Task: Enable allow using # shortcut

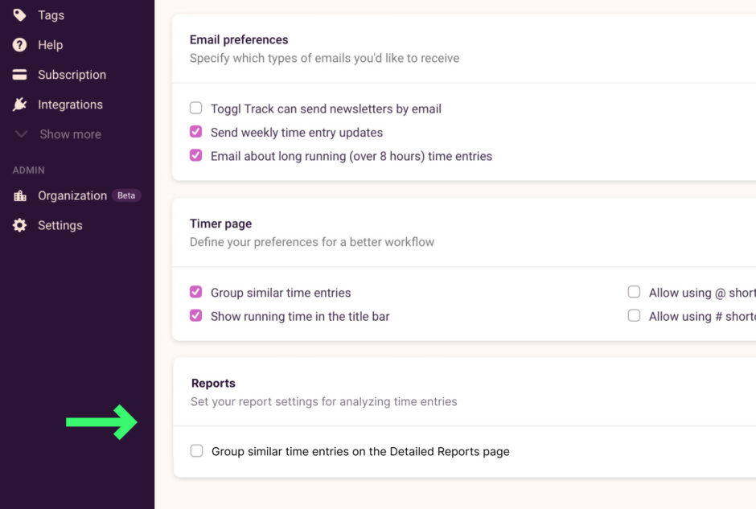Action: click(634, 316)
